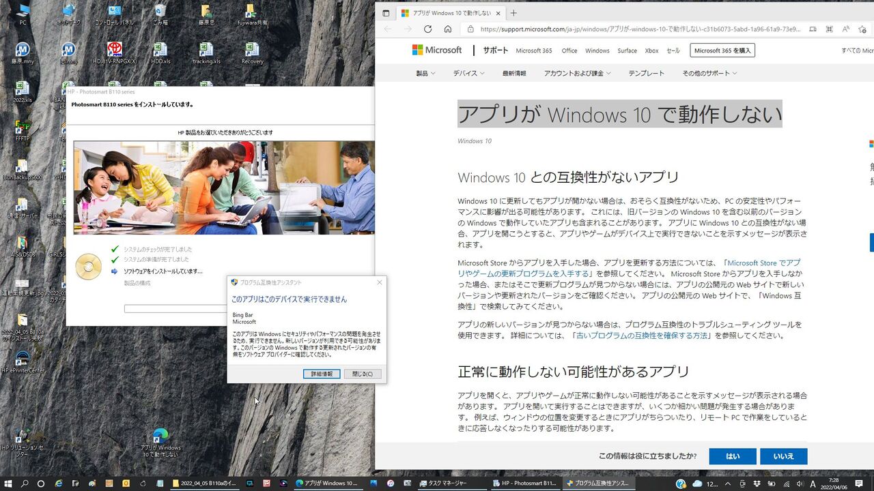Click the Edge address bar URL
The width and height of the screenshot is (874, 491).
[x=640, y=29]
